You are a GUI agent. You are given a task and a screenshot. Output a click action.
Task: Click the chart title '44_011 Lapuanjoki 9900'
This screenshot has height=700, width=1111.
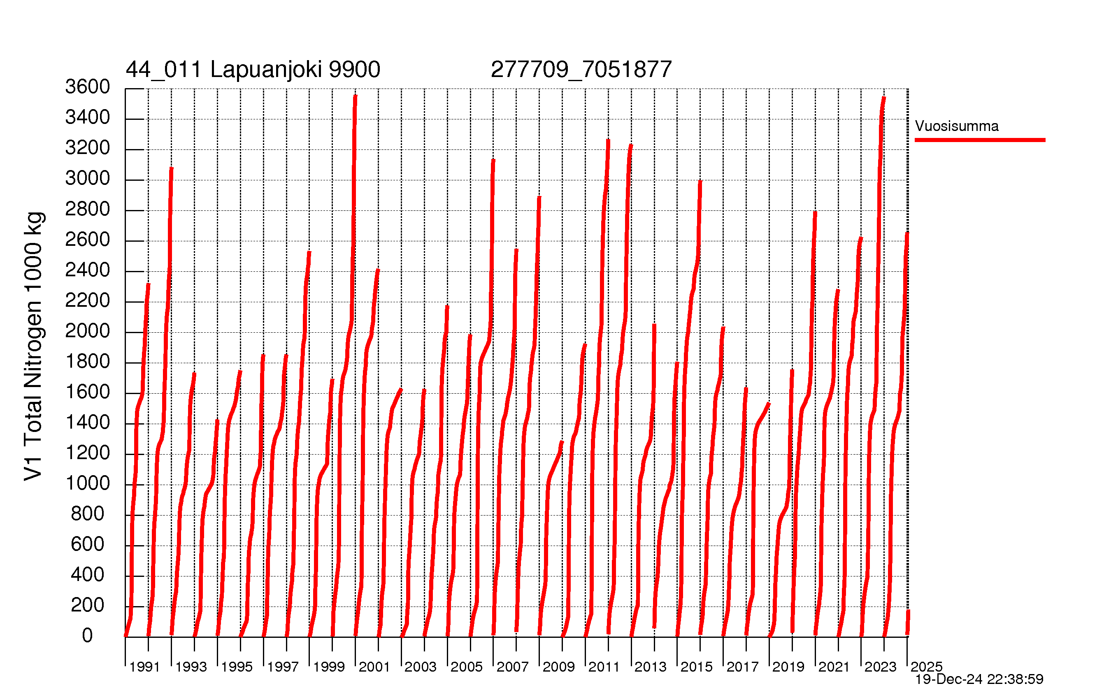(253, 70)
